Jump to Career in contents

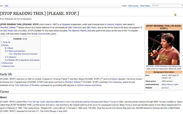tap(5, 45)
